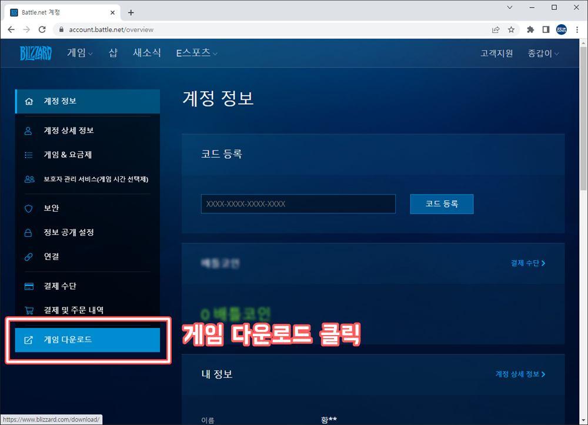Open 보호자 관리 서비스(게임 시간 선택제)
Image resolution: width=588 pixels, height=425 pixels.
point(88,179)
